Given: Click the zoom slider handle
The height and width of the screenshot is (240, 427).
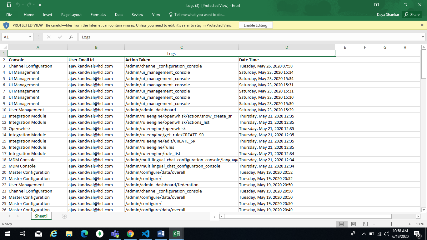Looking at the screenshot, I should click(x=392, y=224).
